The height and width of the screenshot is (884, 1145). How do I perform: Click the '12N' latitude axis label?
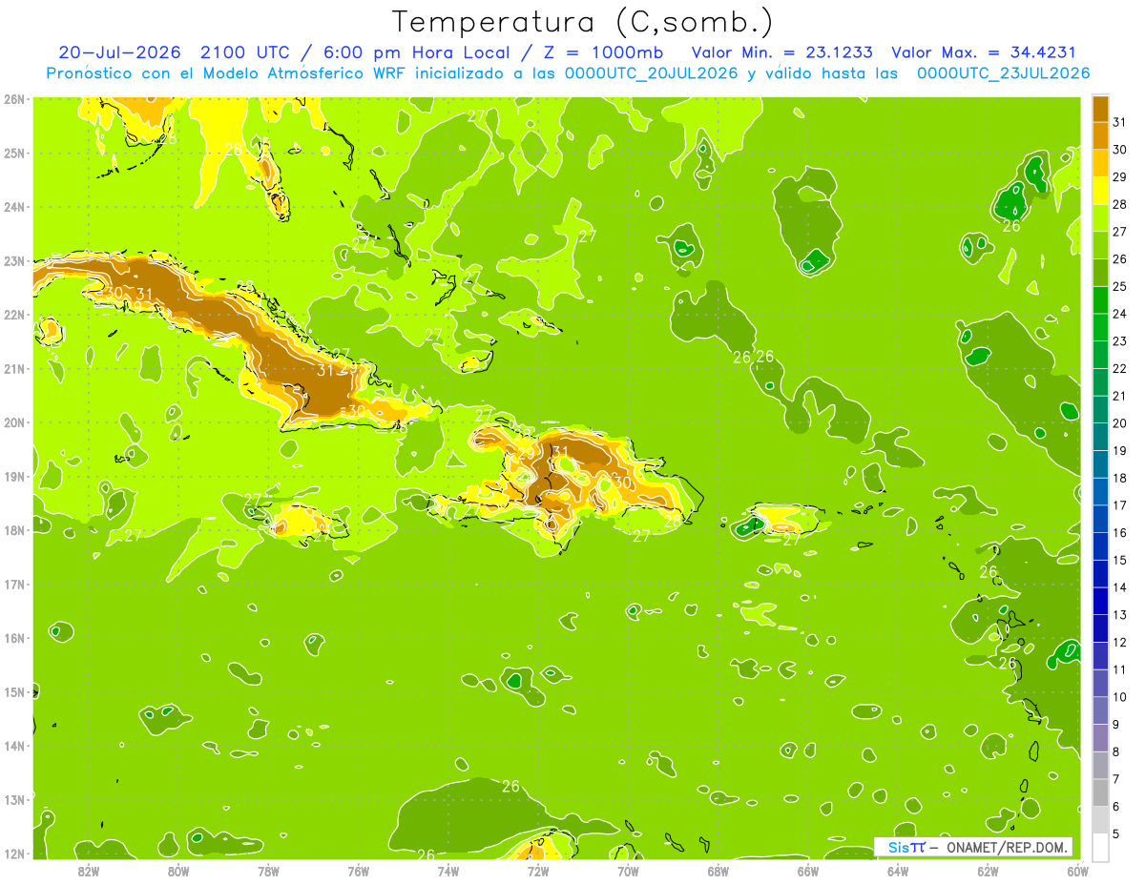(13, 853)
